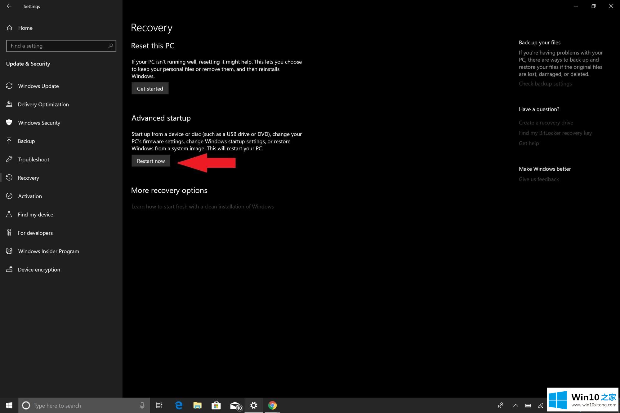Click Find my BitLocker recovery key
620x413 pixels.
pyautogui.click(x=555, y=133)
